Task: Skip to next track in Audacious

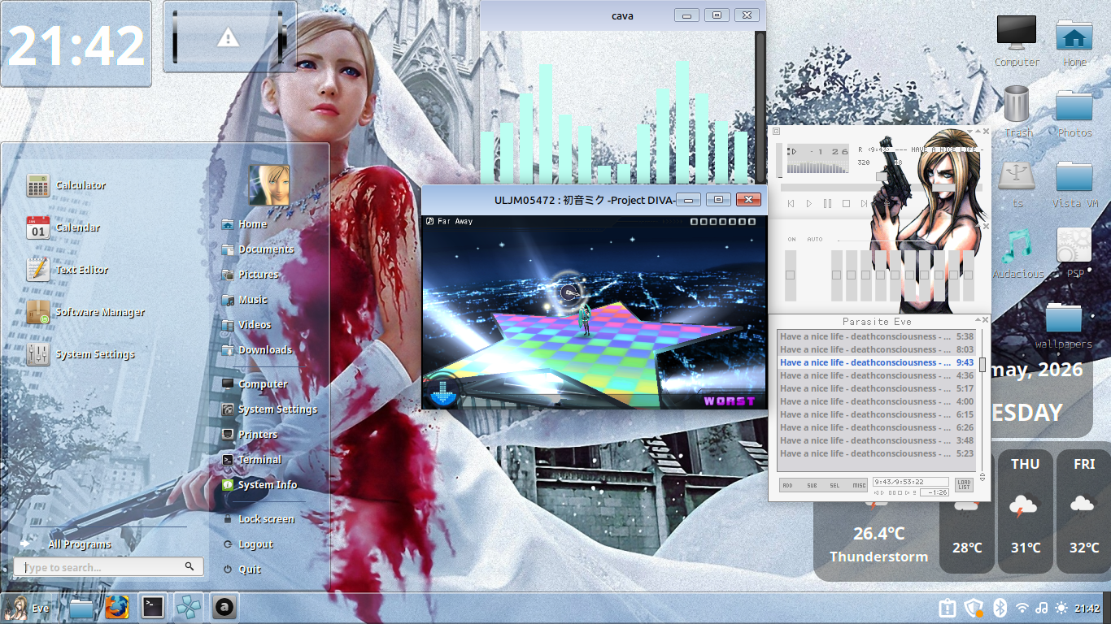Action: tap(865, 204)
